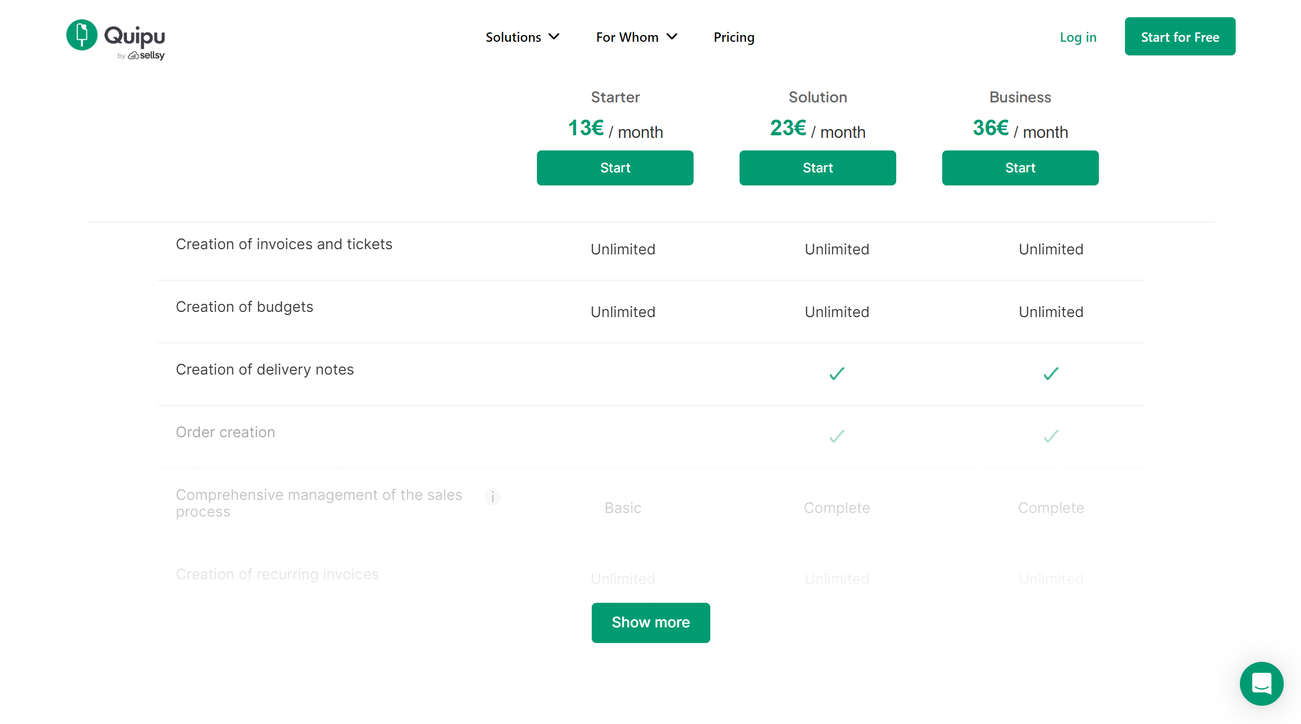
Task: Click Creation of invoices and tickets label
Action: click(x=284, y=244)
